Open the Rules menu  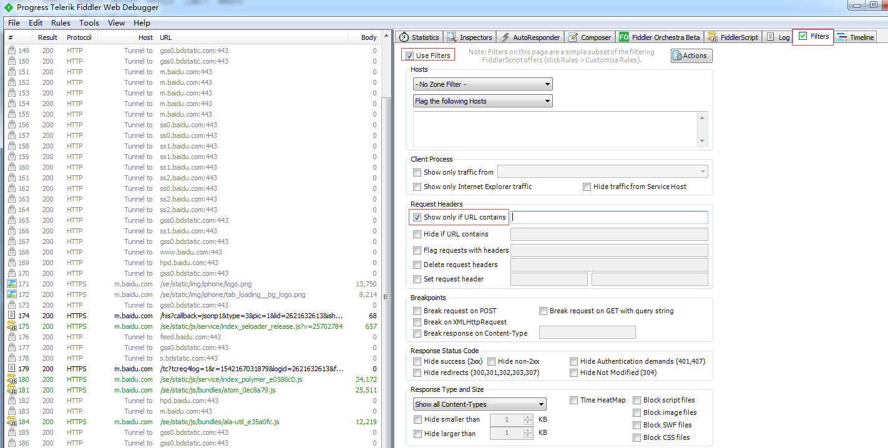point(61,22)
